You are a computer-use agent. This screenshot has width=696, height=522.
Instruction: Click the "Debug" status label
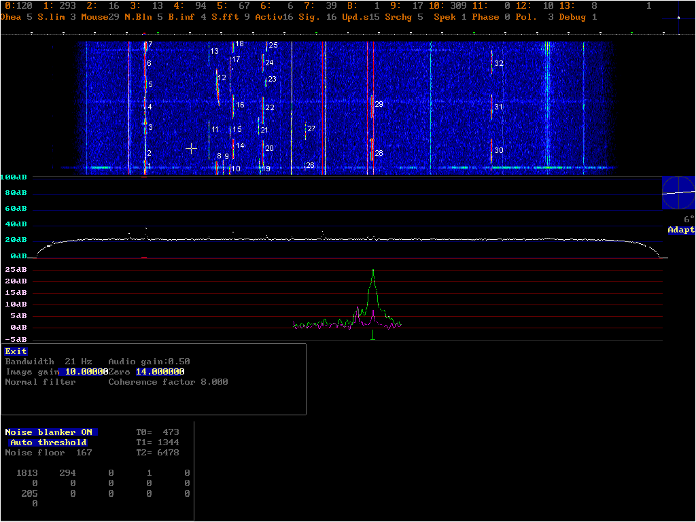572,17
